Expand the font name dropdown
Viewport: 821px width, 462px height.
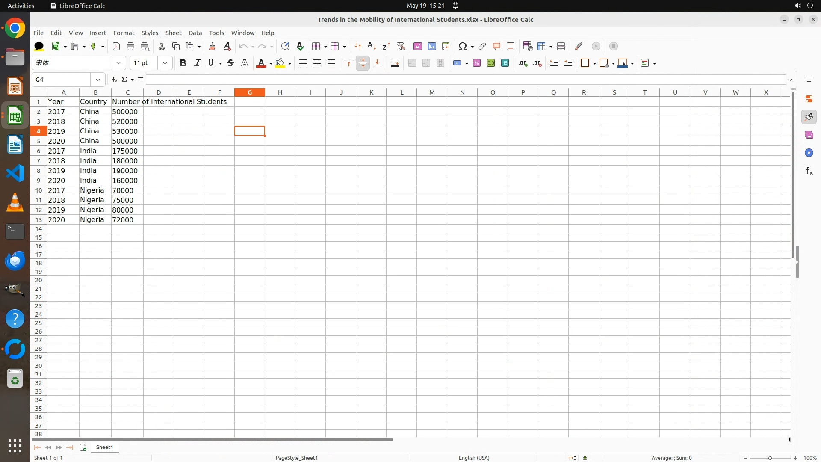118,63
